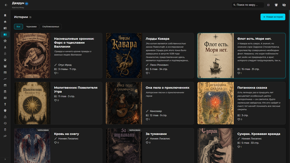Click the Лорды Кавара dragon cover
Screen dimensions: 290x163
tap(124, 55)
